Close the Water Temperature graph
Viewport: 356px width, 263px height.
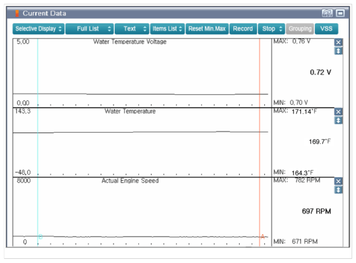[338, 112]
